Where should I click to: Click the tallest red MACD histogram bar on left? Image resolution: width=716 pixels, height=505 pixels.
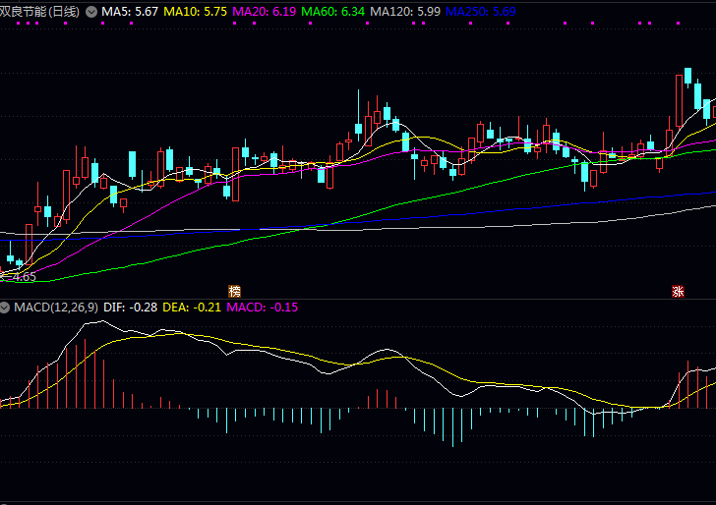click(x=85, y=373)
